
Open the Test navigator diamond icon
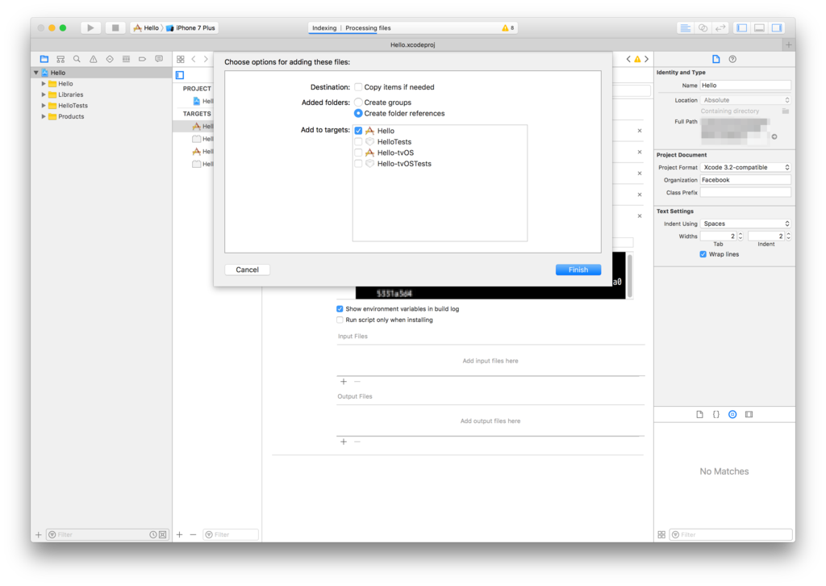pyautogui.click(x=110, y=59)
